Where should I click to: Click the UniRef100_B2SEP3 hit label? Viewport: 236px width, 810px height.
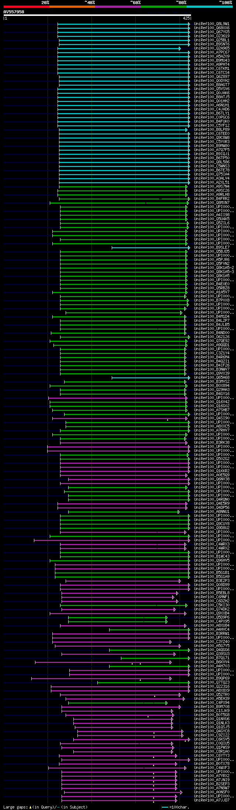[x=212, y=784]
